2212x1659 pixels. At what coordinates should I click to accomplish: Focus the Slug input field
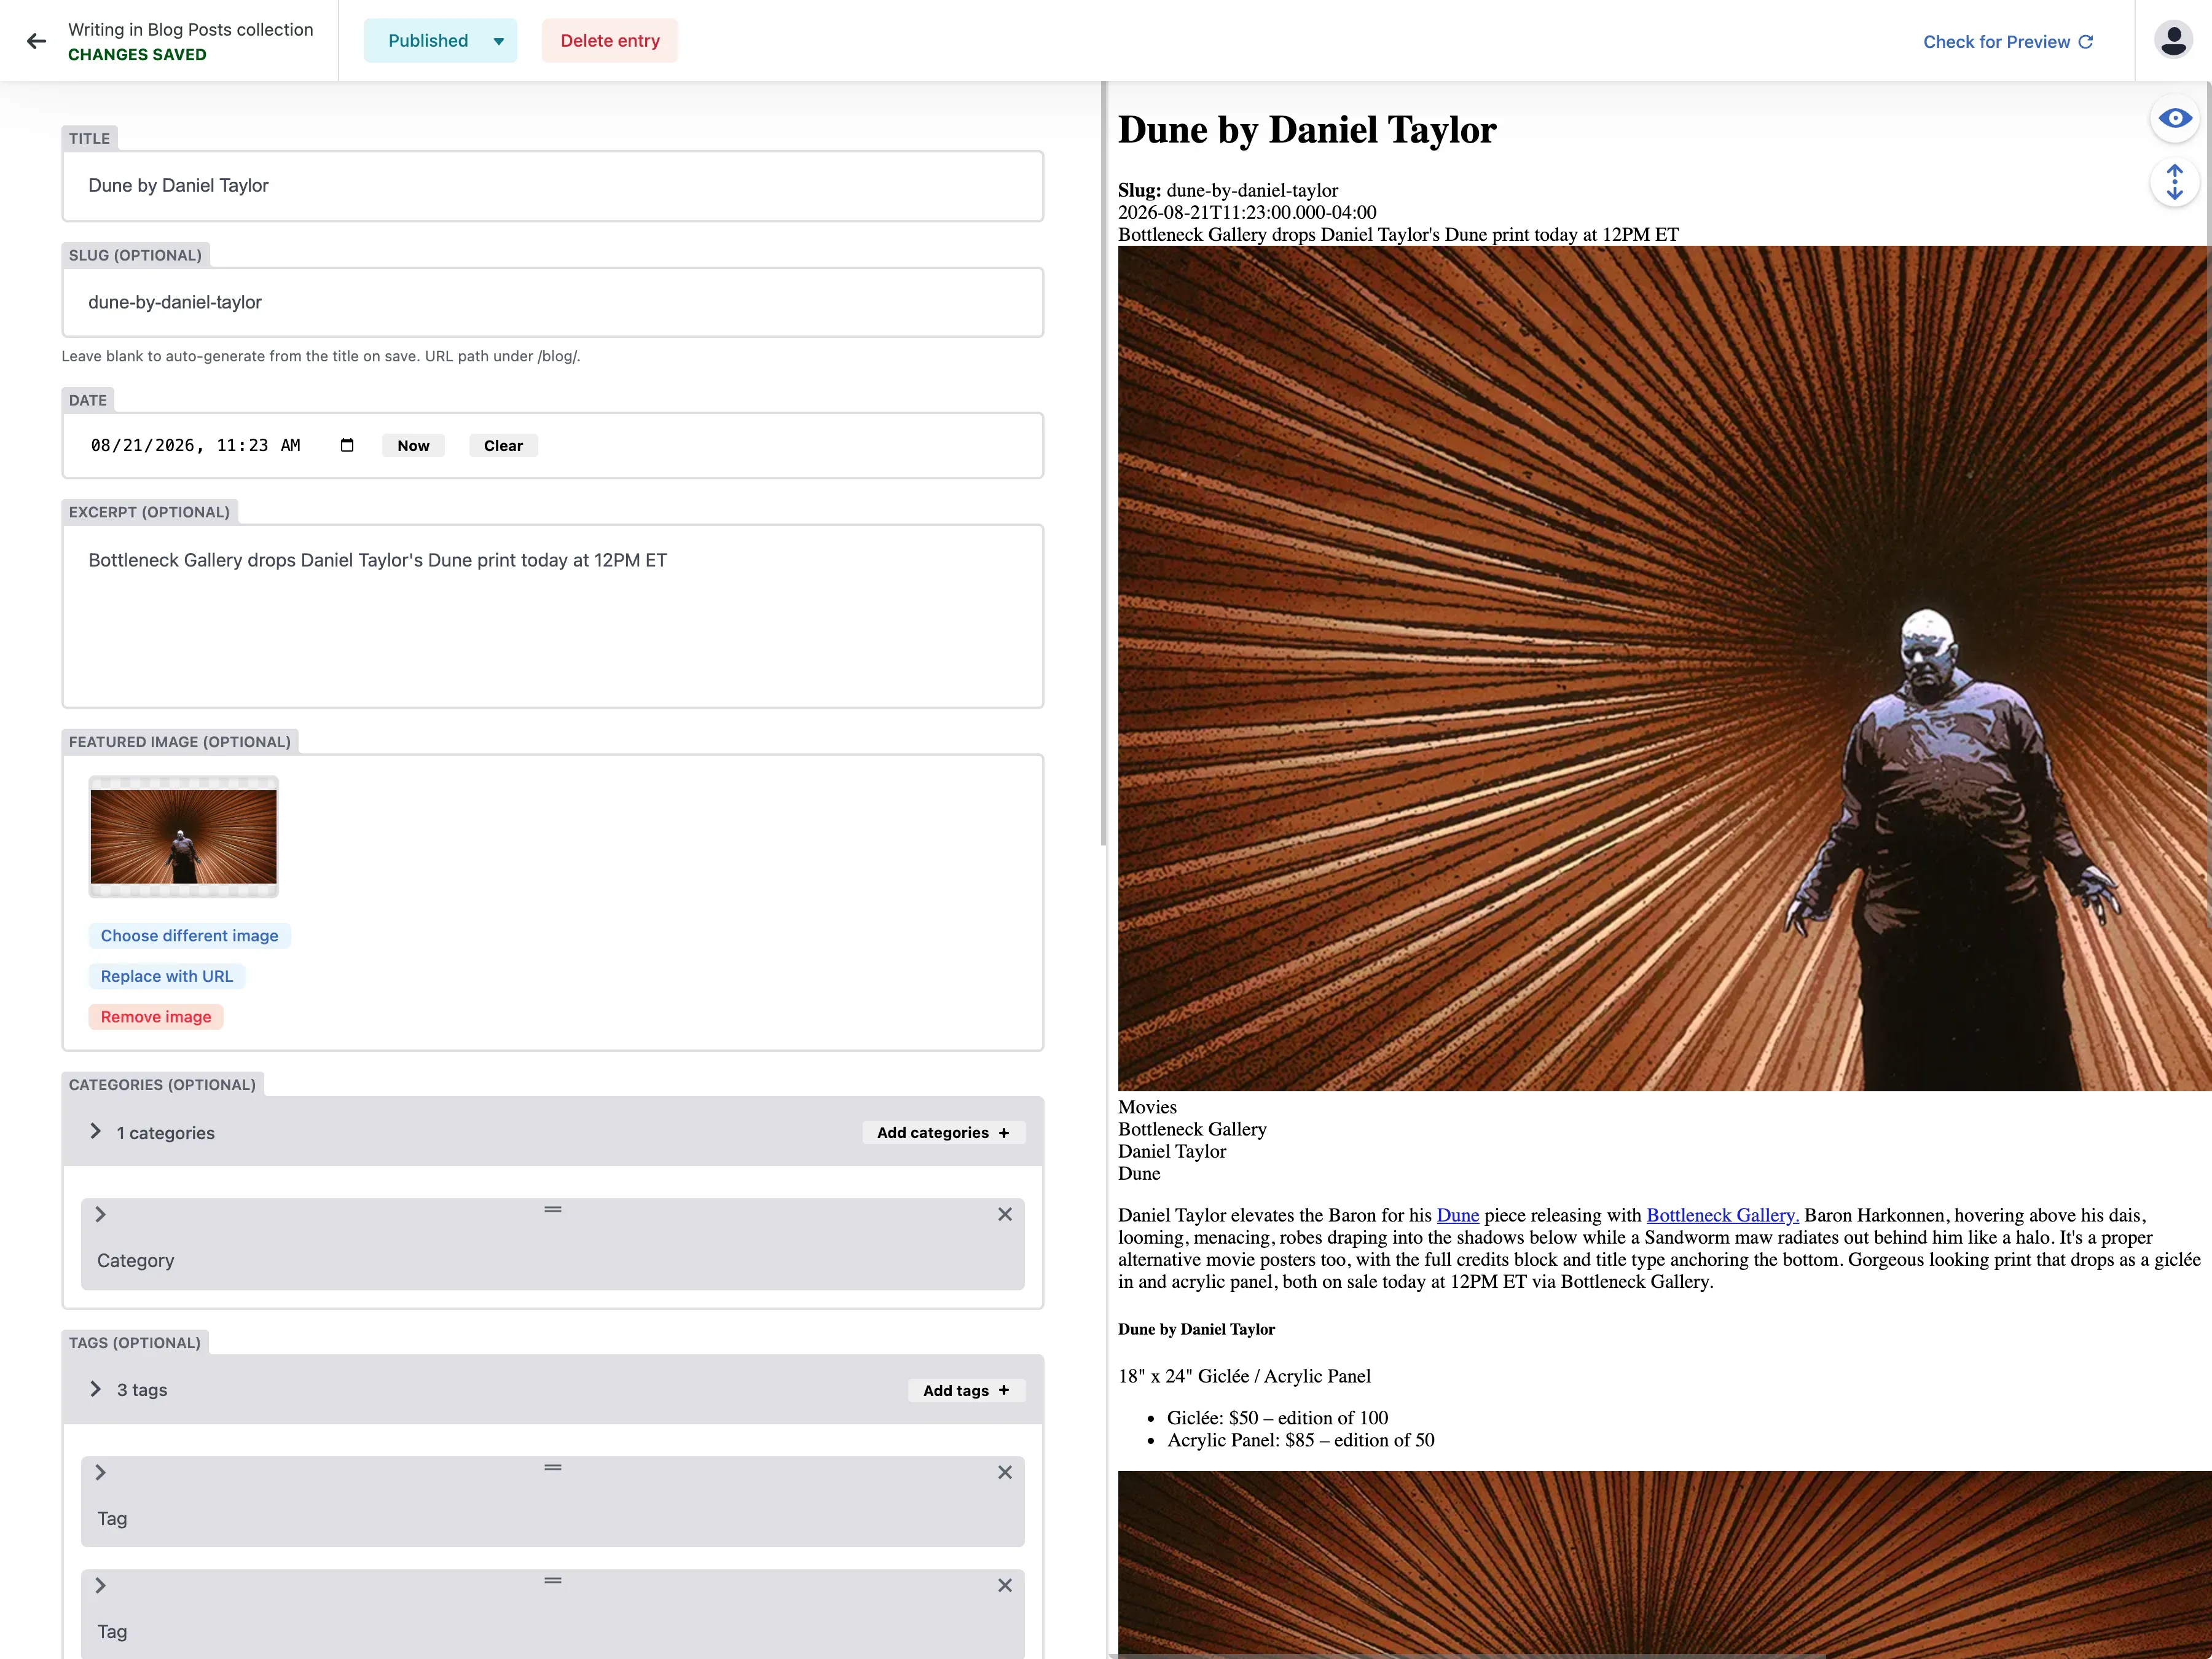[553, 302]
